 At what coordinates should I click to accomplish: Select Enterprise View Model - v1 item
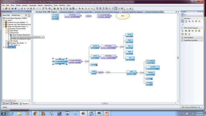[18, 43]
